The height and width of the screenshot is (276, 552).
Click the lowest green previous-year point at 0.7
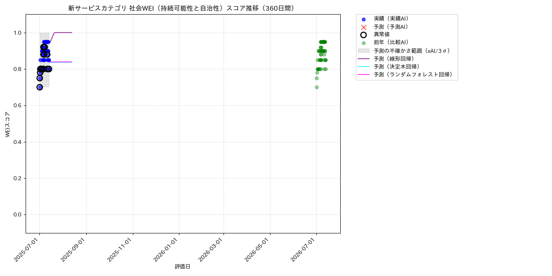(x=317, y=87)
